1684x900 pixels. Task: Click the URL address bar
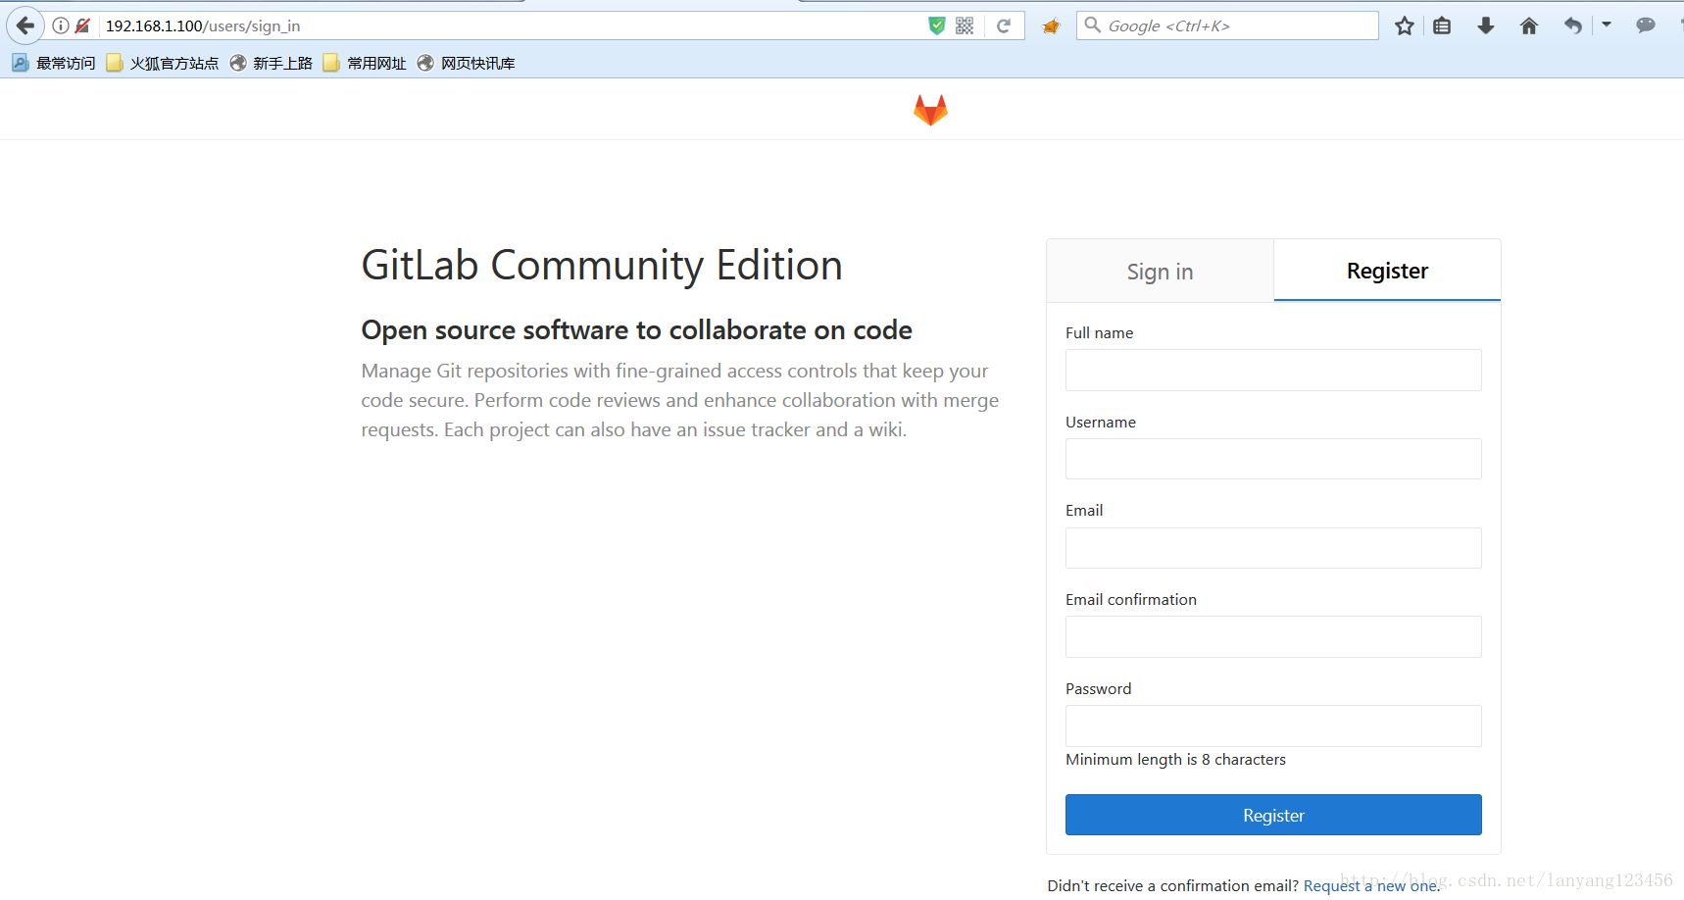click(x=510, y=25)
